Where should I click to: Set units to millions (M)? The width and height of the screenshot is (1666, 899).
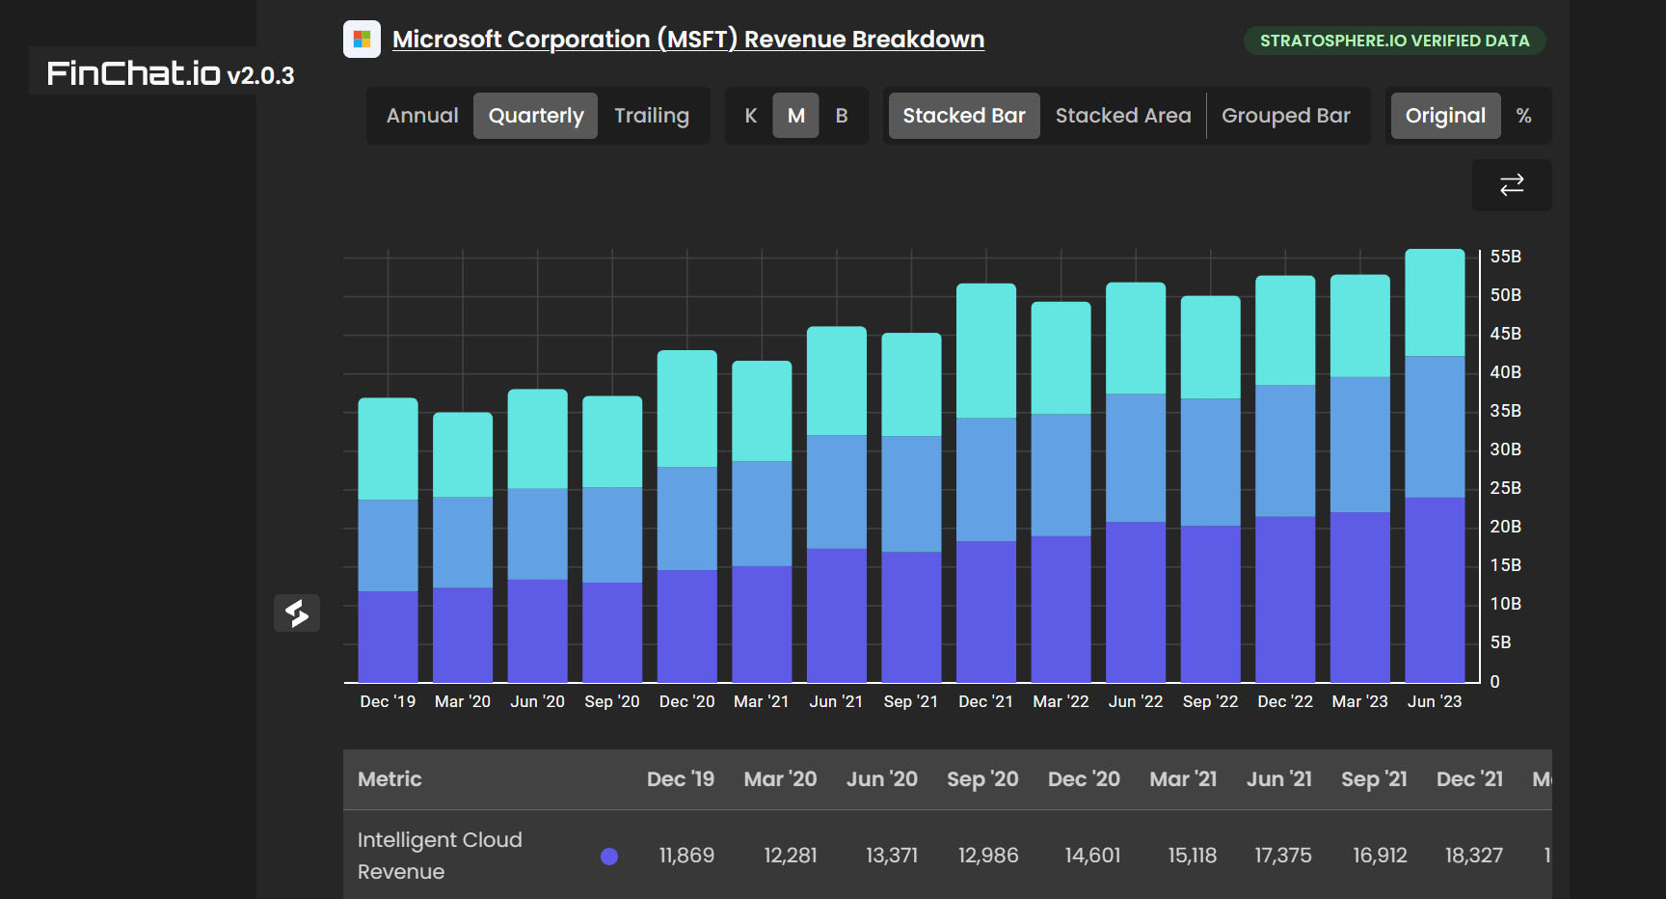pos(795,116)
